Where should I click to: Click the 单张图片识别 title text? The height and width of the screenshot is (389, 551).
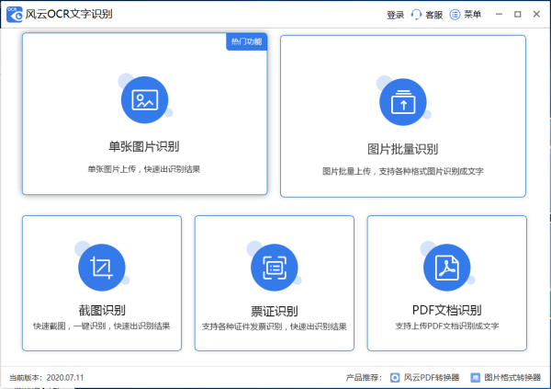[144, 146]
